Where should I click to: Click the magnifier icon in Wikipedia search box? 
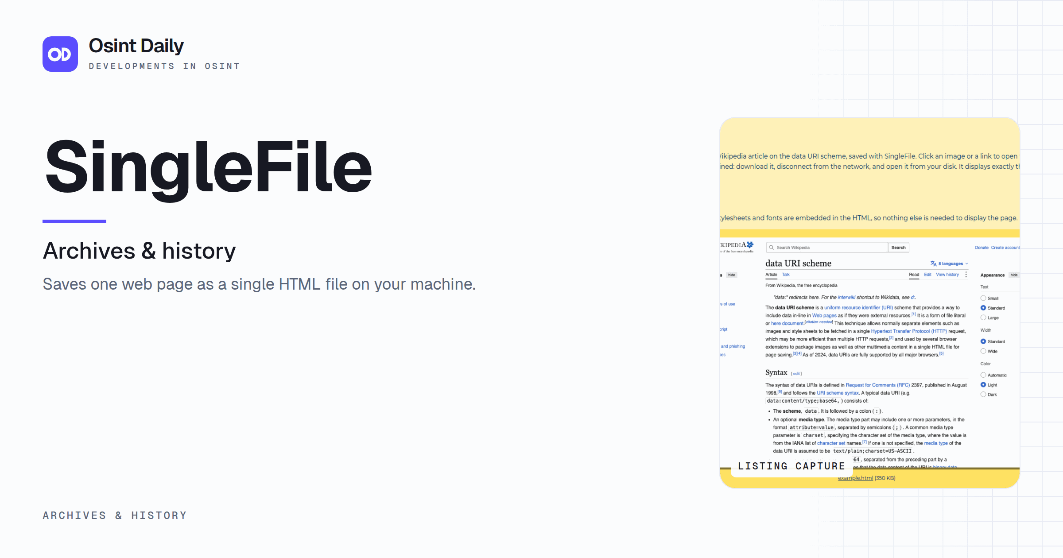click(772, 248)
